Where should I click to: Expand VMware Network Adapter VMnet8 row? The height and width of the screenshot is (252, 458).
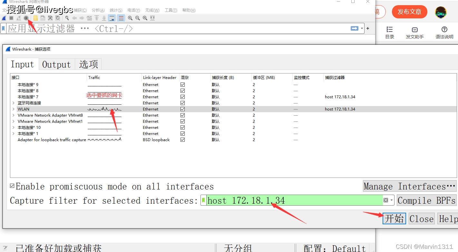(x=14, y=115)
